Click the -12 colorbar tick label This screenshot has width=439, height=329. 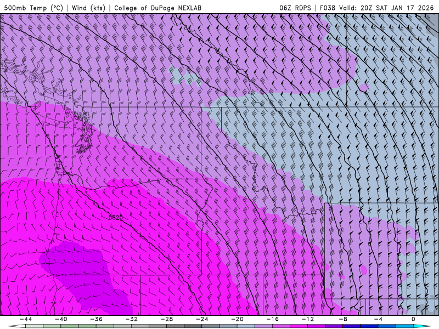click(x=308, y=319)
